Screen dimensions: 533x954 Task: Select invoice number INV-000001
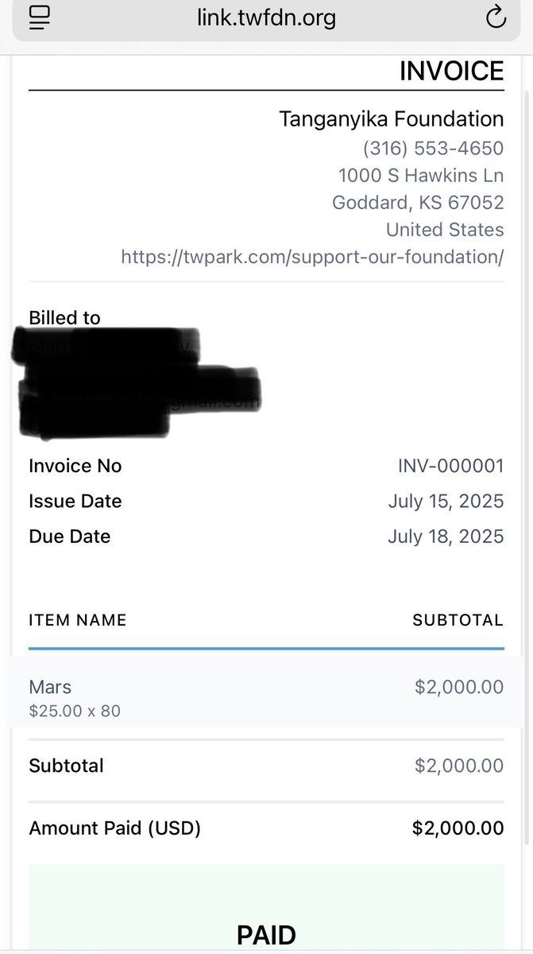click(x=450, y=466)
